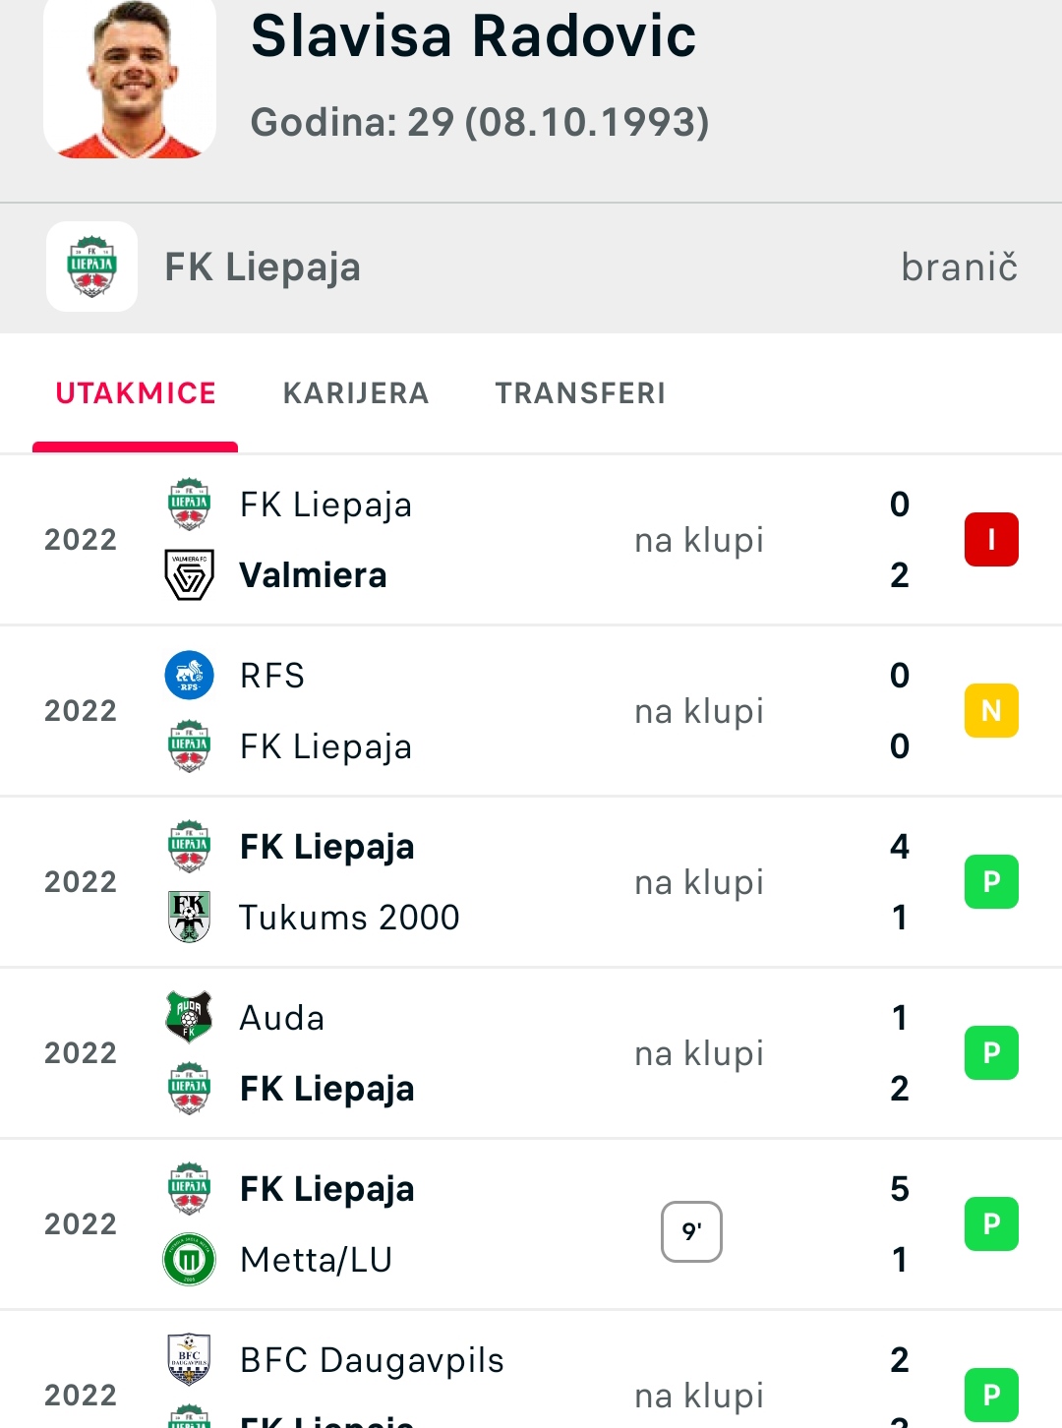
Task: Open the BFC Daugavpils match row
Action: [531, 1369]
